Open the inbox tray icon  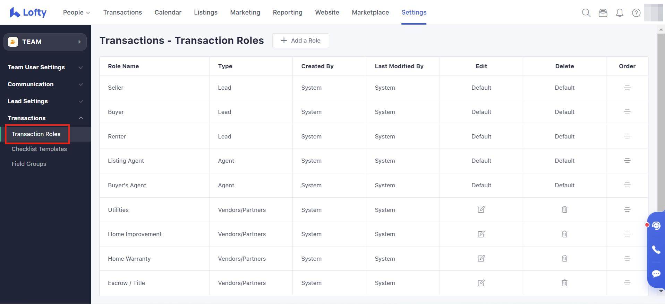(x=603, y=13)
